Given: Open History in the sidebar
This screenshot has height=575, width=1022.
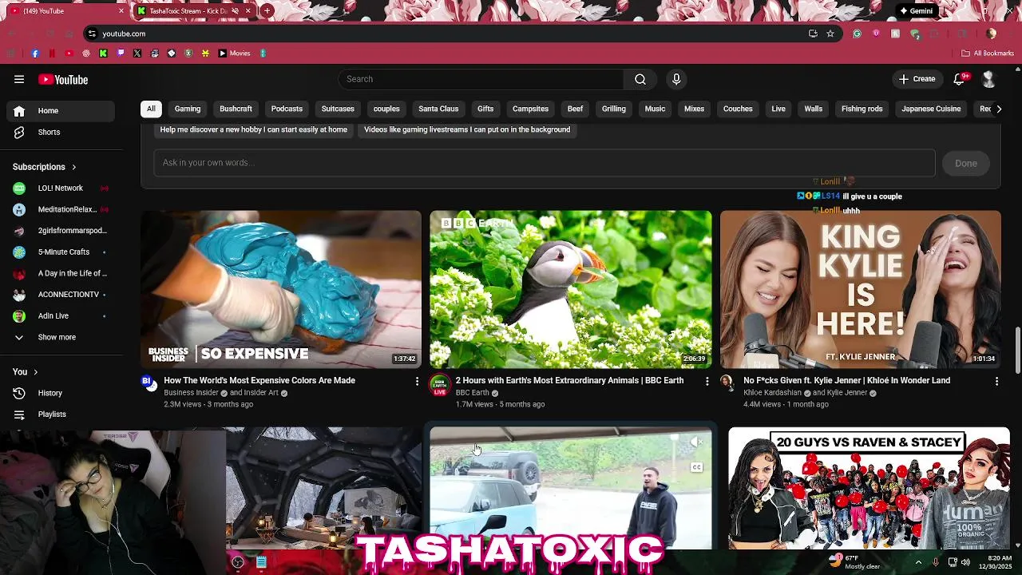Looking at the screenshot, I should (x=62, y=393).
